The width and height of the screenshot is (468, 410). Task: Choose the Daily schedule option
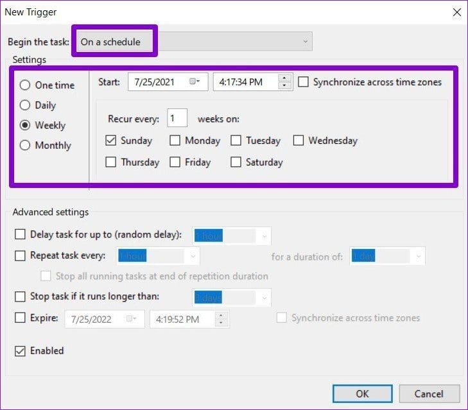tap(25, 105)
